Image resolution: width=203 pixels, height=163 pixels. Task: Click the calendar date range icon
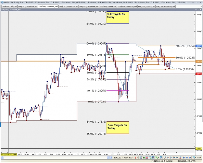pos(161,158)
